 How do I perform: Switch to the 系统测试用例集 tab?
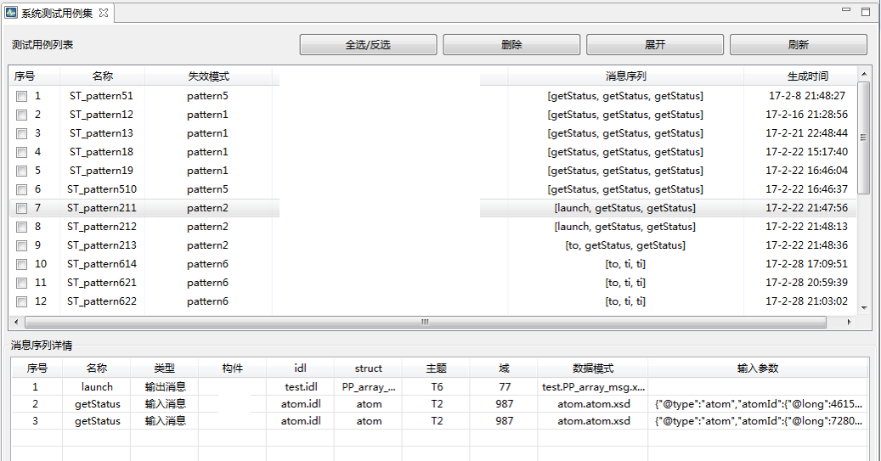[58, 13]
